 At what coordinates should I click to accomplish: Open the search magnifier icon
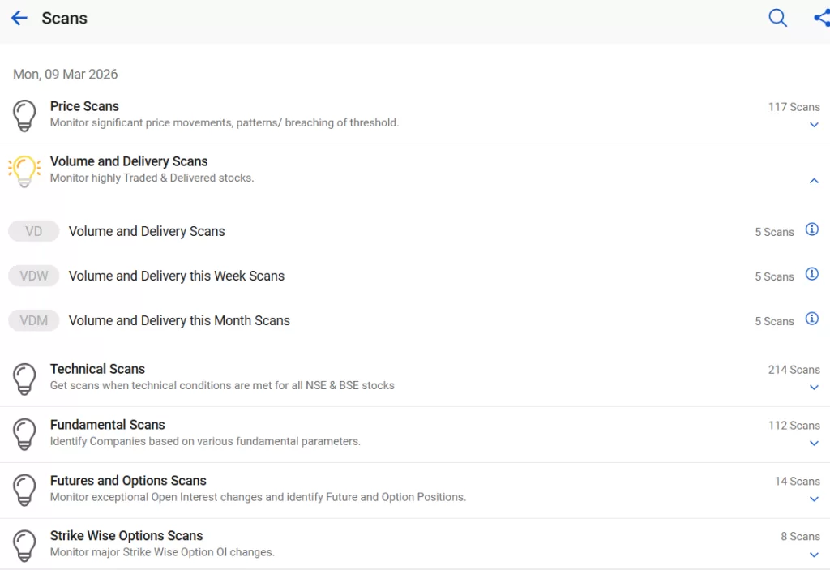click(x=777, y=18)
